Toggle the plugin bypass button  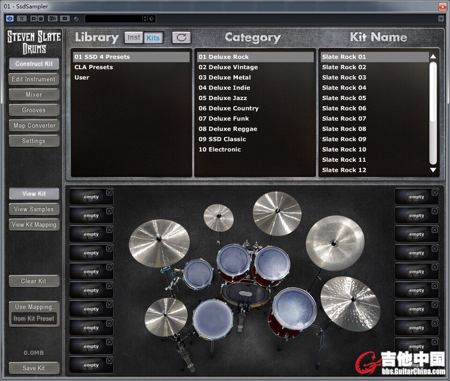(x=22, y=19)
